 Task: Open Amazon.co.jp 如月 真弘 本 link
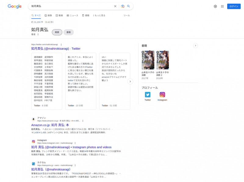[x=50, y=125]
